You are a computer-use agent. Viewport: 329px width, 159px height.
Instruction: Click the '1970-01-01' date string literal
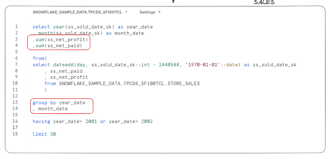(x=203, y=65)
